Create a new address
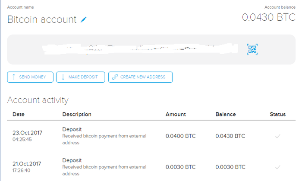This screenshot has height=181, width=302. 140,77
